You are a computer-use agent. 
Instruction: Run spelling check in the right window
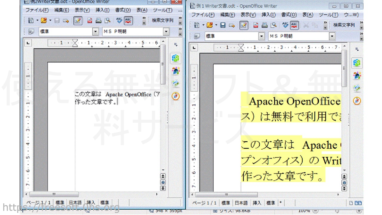[x=285, y=25]
